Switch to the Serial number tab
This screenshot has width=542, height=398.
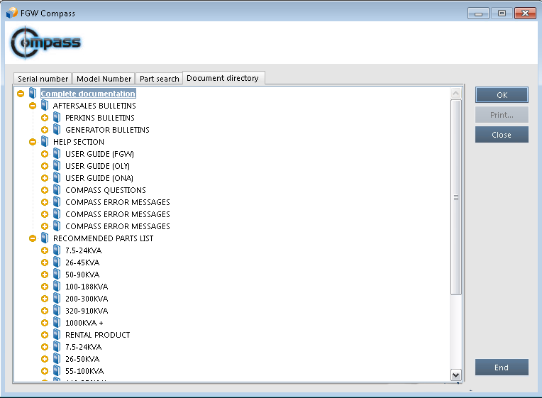pos(43,79)
